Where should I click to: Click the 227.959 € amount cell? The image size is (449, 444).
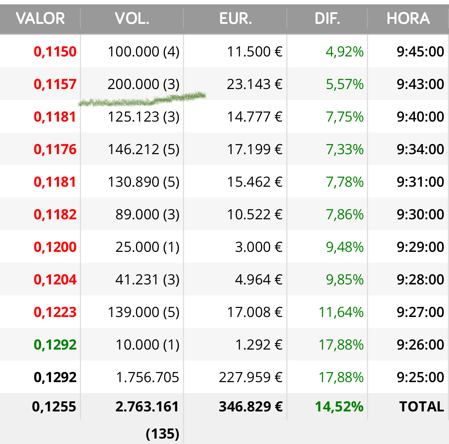(x=251, y=377)
